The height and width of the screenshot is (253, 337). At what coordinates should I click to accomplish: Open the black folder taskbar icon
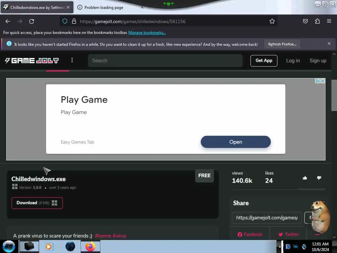(x=29, y=246)
